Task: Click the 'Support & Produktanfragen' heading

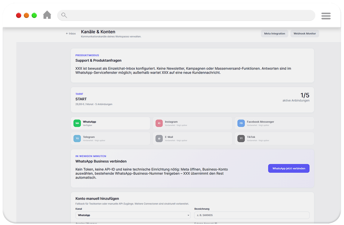Action: (x=98, y=61)
